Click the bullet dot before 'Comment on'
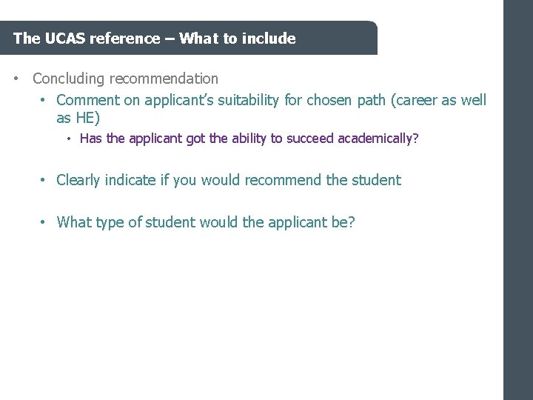Image resolution: width=533 pixels, height=400 pixels. (44, 99)
